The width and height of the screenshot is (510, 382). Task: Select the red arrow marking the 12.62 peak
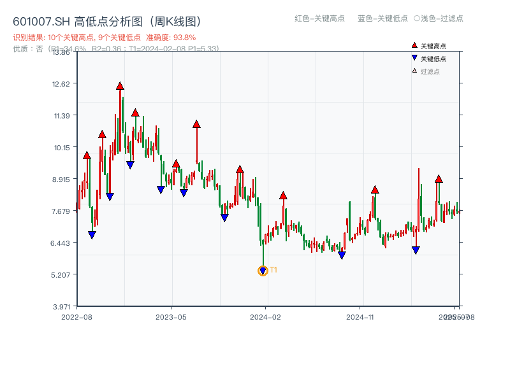point(119,85)
